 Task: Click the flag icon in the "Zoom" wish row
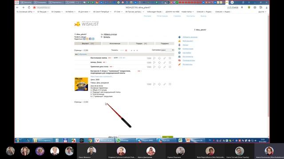click(154, 63)
